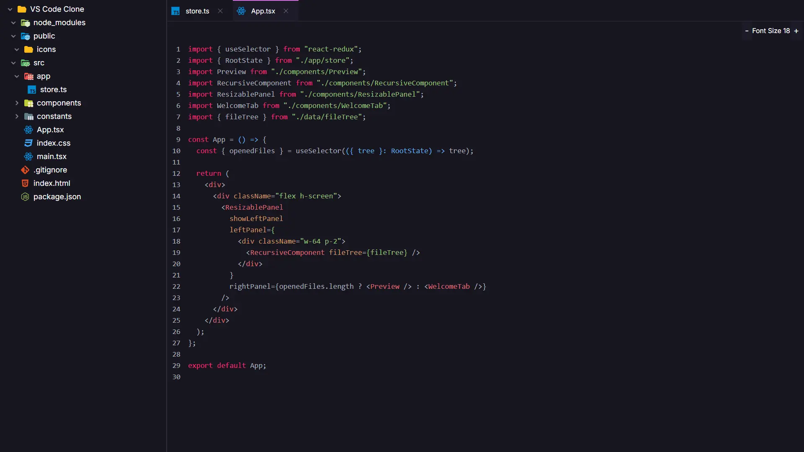The image size is (804, 452).
Task: Click "./components/WelcomeTab" import path
Action: tap(335, 106)
